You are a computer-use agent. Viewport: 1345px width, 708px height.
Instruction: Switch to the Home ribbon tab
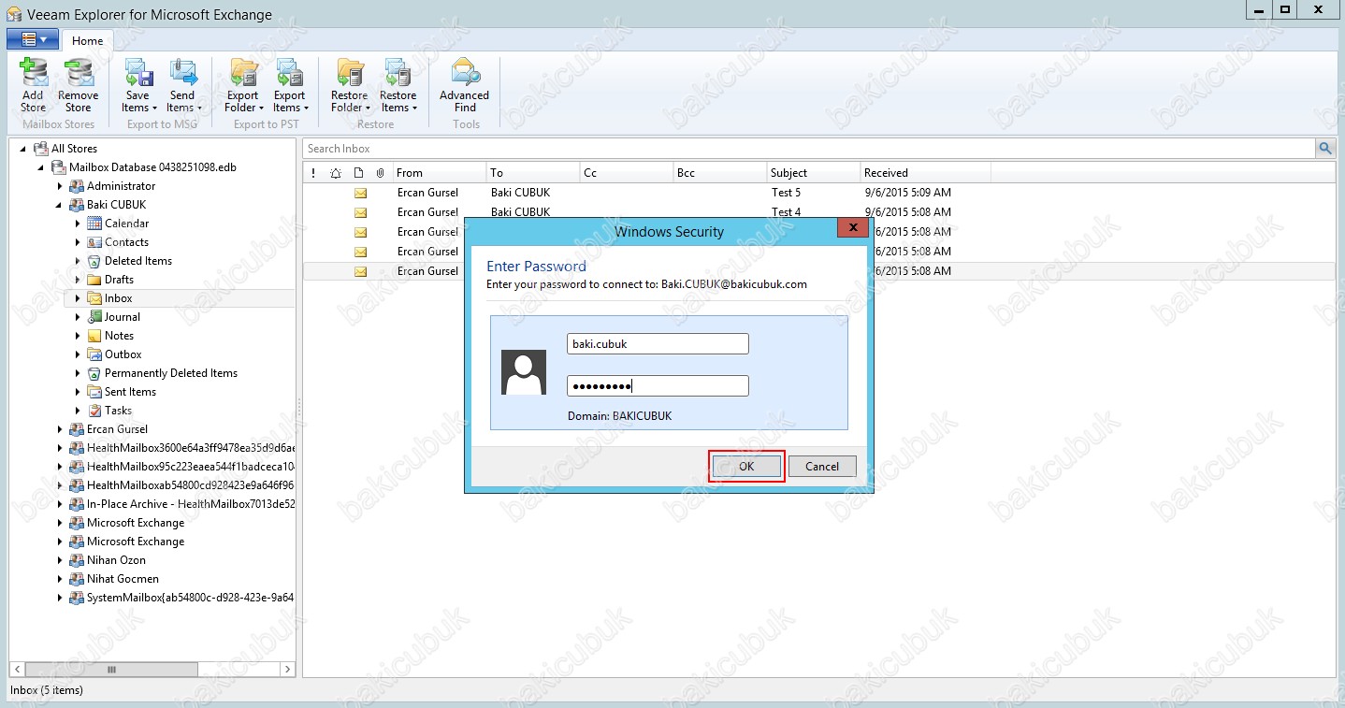click(88, 40)
